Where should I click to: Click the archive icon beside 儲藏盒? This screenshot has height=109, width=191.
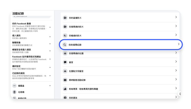14,86
